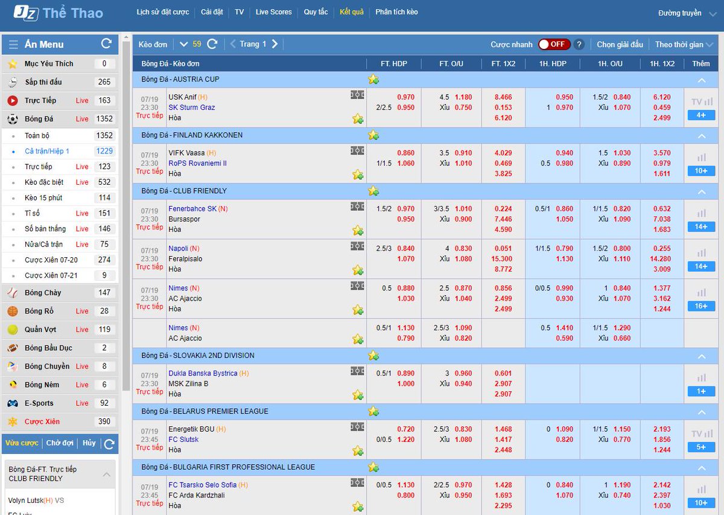This screenshot has height=515, width=724.
Task: Click odds 15.300 for Feralpisalo win
Action: click(503, 259)
